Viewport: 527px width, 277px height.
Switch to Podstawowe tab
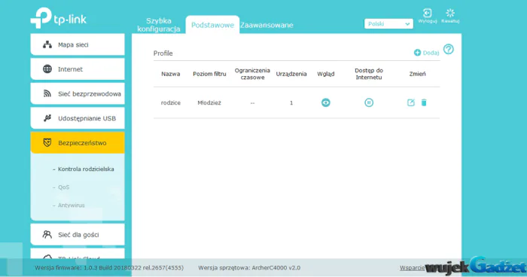coord(212,25)
